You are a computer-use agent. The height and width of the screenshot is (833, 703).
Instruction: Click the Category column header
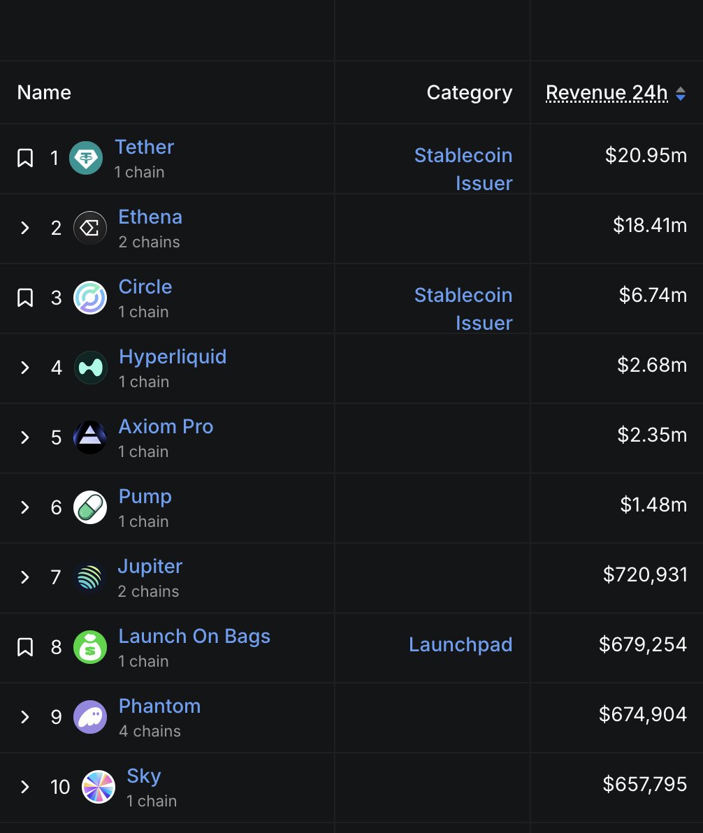coord(469,92)
